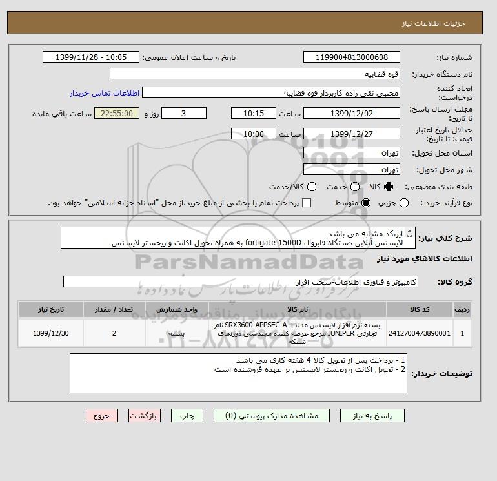The image size is (497, 481).
Task: Click item code 2412700473890001 cell
Action: [420, 333]
